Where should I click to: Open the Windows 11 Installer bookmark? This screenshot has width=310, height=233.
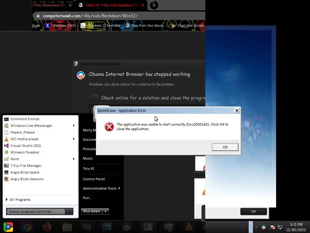tap(101, 25)
